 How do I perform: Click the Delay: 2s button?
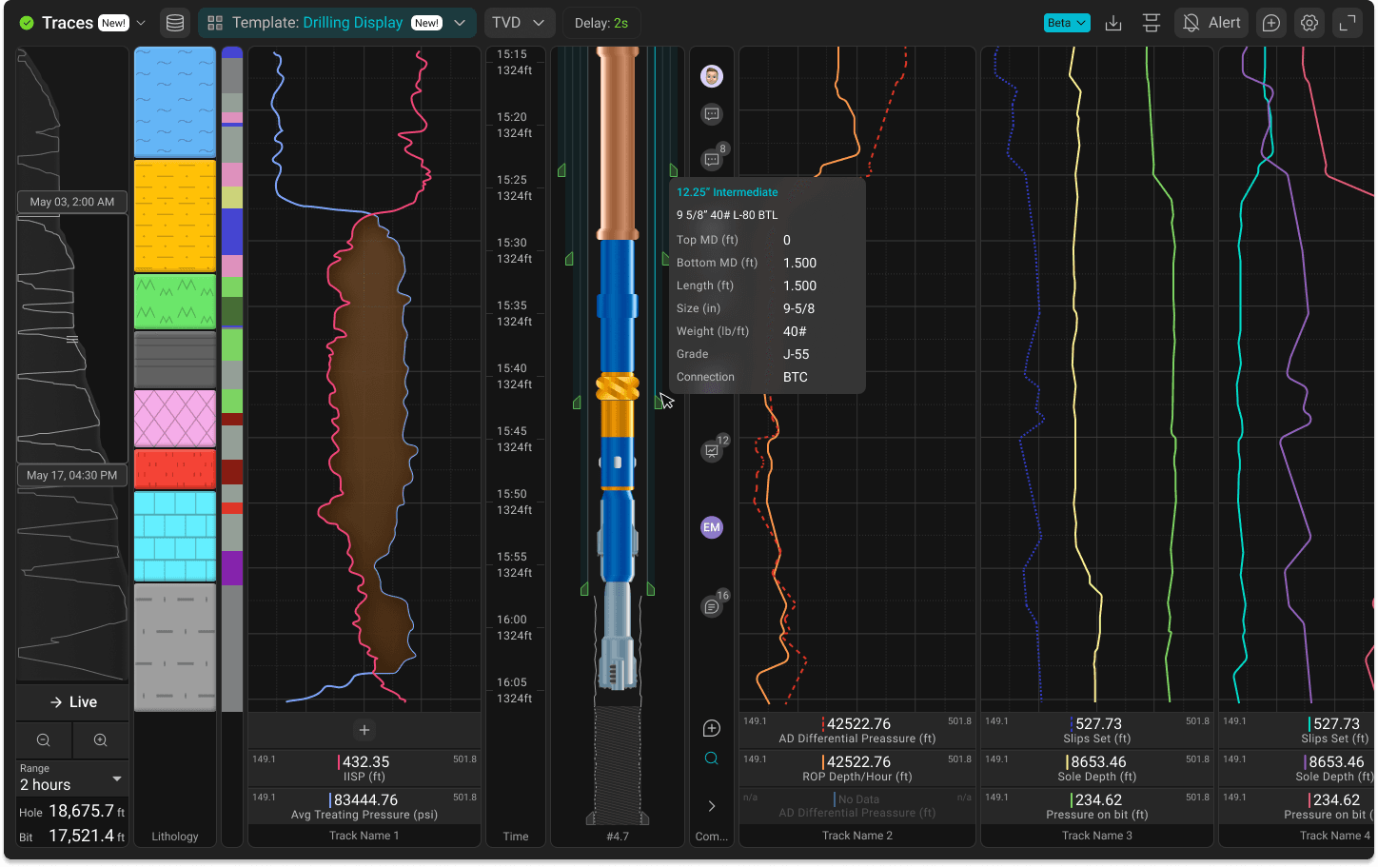click(600, 23)
